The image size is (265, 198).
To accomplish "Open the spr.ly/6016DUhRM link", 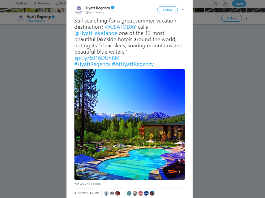I will [97, 58].
